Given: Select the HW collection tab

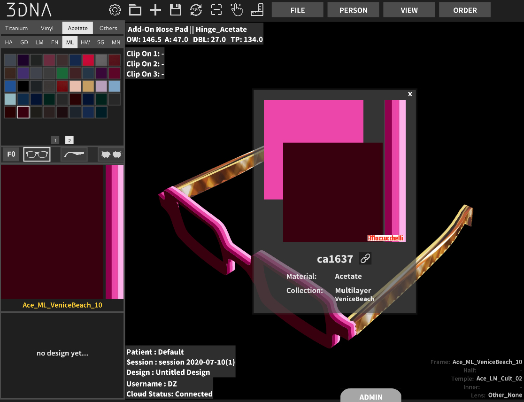Looking at the screenshot, I should pyautogui.click(x=85, y=42).
